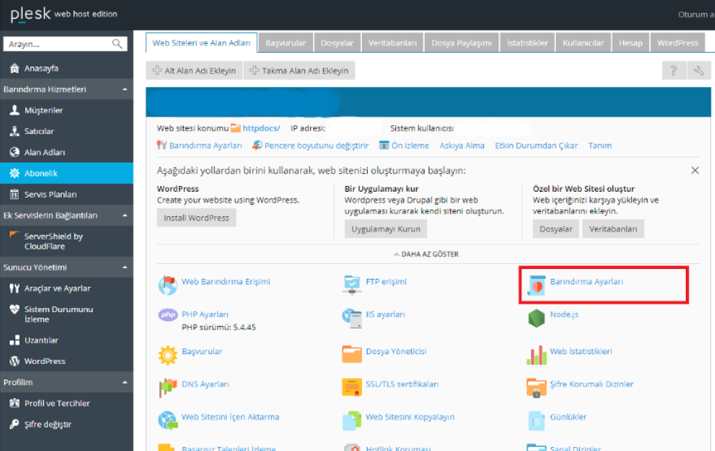Image resolution: width=715 pixels, height=451 pixels.
Task: Click Install WordPress button
Action: (x=196, y=218)
